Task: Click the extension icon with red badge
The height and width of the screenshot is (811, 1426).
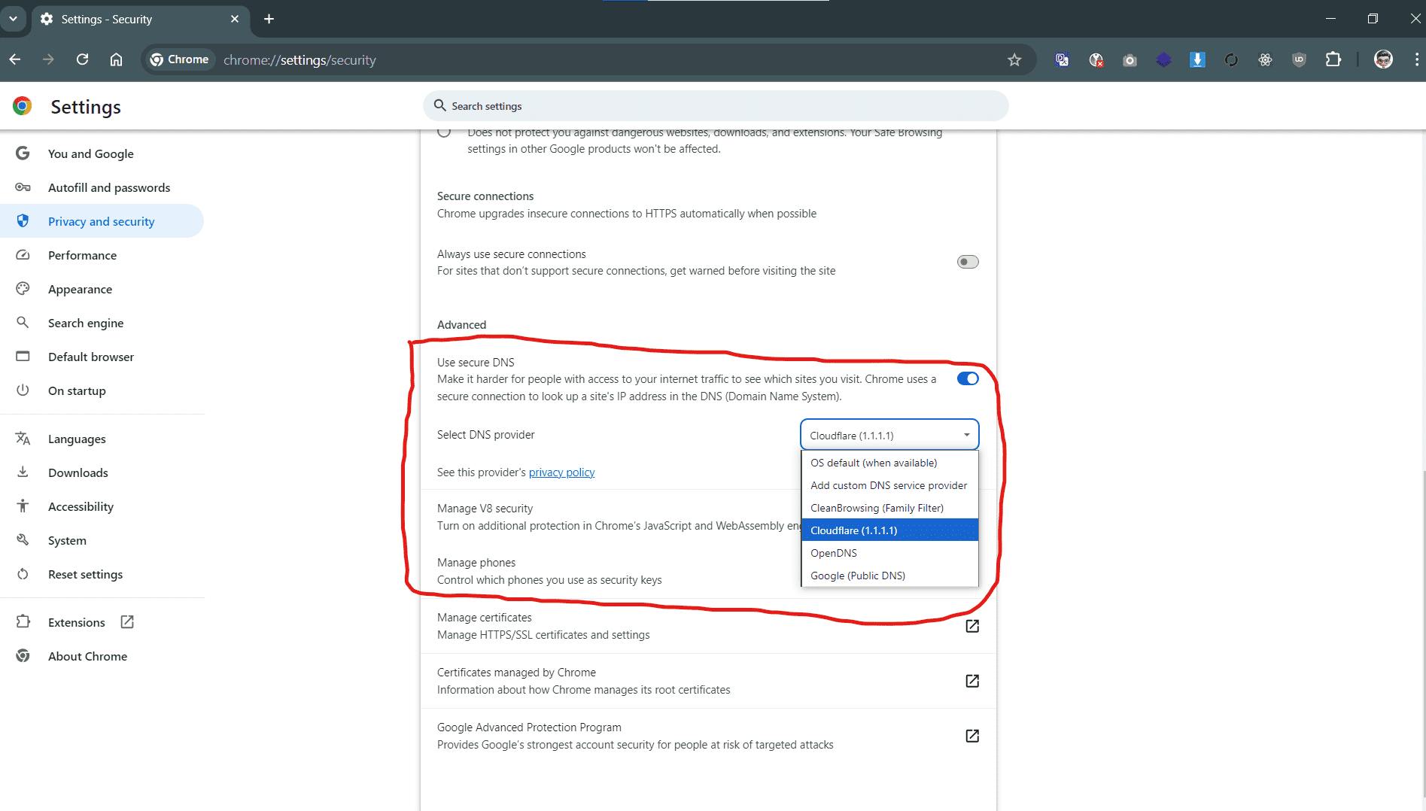Action: [x=1096, y=59]
